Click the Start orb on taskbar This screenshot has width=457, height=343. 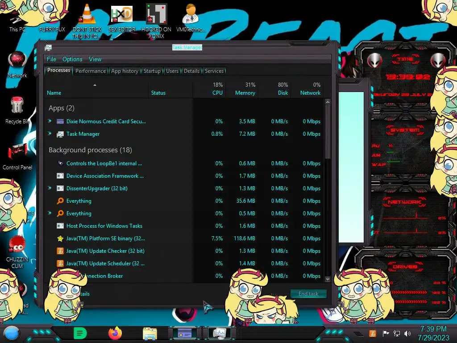pyautogui.click(x=12, y=334)
